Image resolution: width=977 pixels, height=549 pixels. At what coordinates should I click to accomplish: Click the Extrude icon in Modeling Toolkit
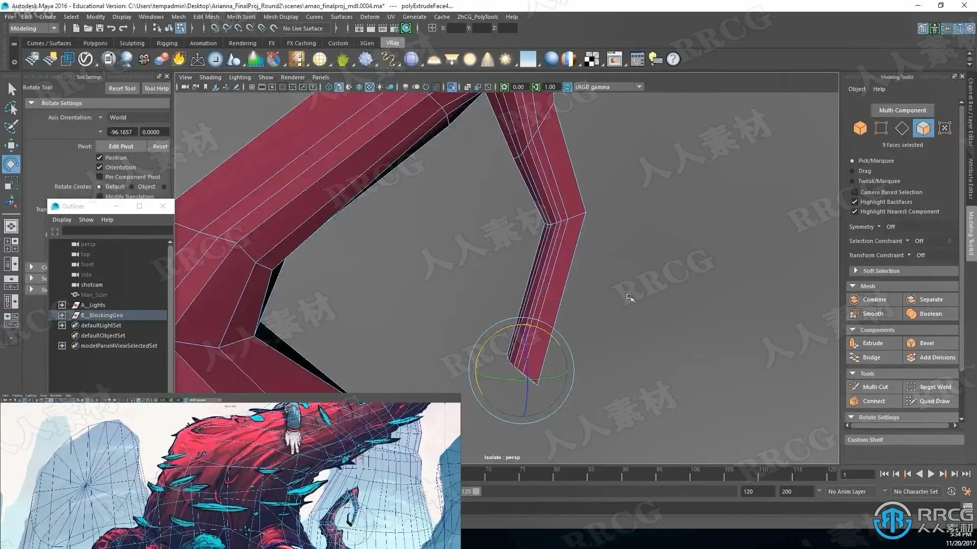pyautogui.click(x=855, y=343)
